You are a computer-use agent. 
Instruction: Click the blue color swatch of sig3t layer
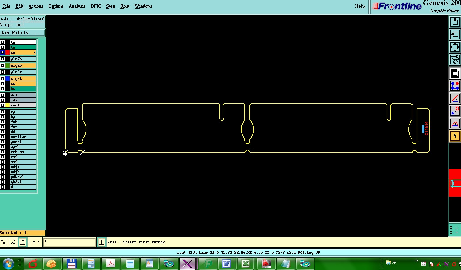(x=8, y=79)
